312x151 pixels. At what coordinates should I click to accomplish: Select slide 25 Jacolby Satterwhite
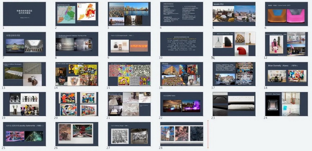click(x=25, y=134)
